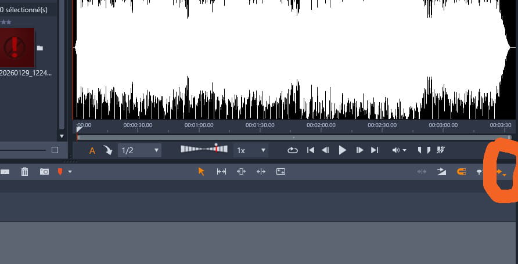Image resolution: width=518 pixels, height=264 pixels.
Task: Click the orange A timeline mode icon
Action: click(92, 151)
